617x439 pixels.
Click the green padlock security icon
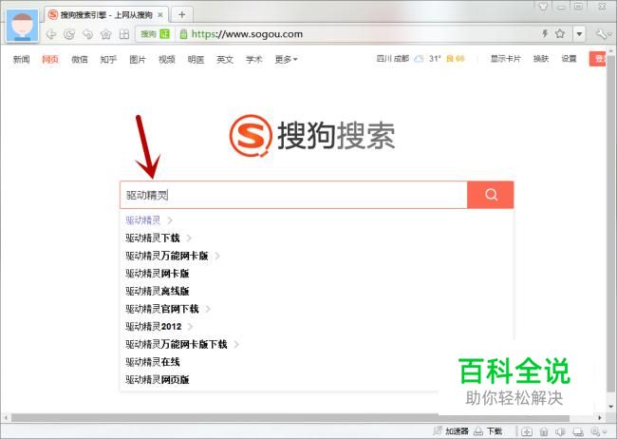coord(183,34)
